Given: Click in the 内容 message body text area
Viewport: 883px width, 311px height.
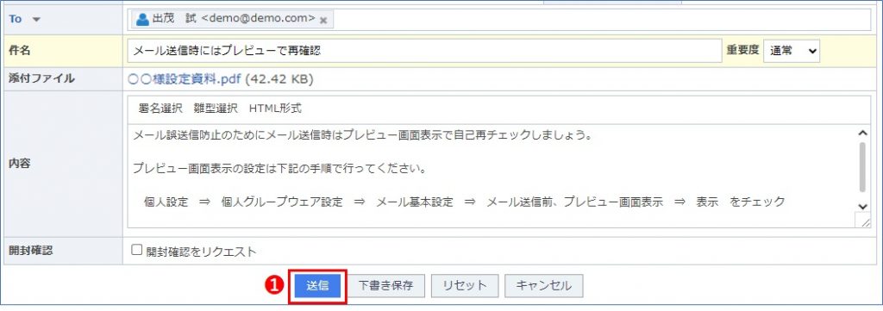Looking at the screenshot, I should (491, 176).
